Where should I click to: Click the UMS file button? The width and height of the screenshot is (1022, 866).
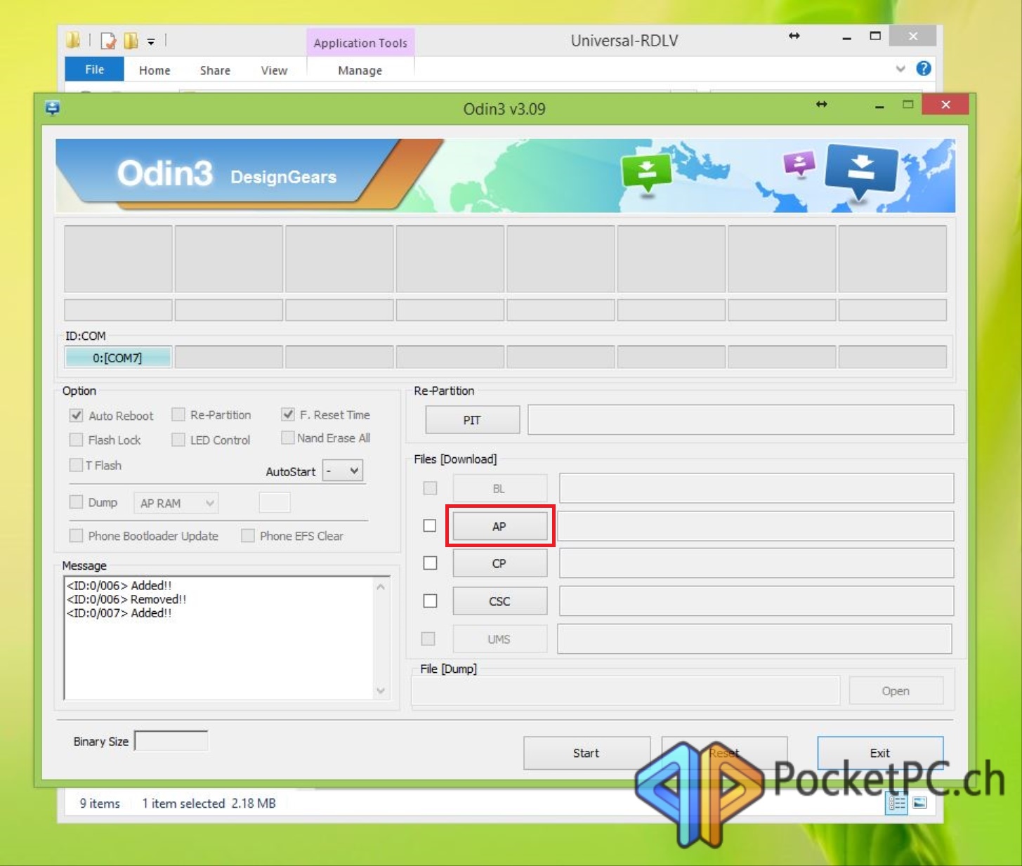[x=499, y=639]
